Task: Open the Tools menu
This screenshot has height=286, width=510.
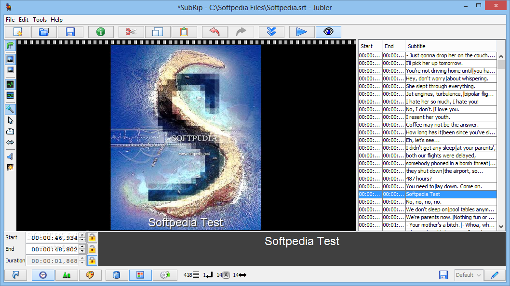Action: 40,19
